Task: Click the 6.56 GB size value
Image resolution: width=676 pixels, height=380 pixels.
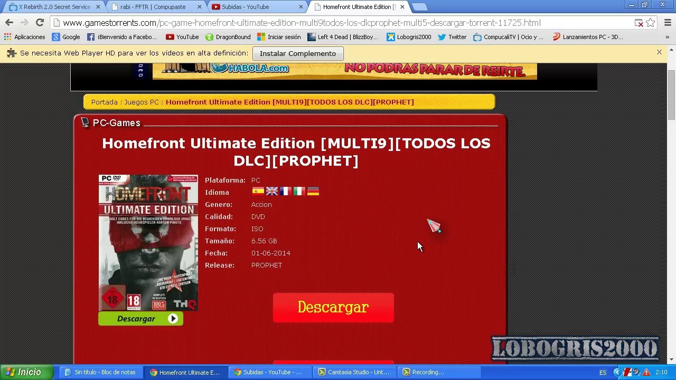Action: pyautogui.click(x=264, y=241)
